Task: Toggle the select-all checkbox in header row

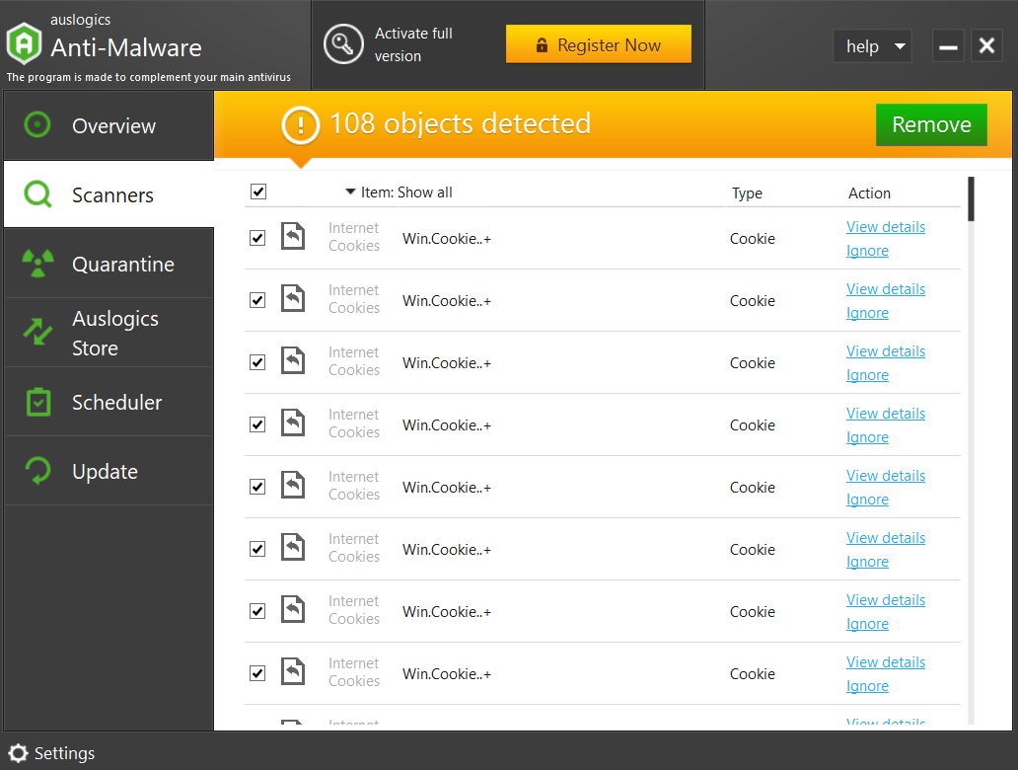Action: tap(258, 192)
